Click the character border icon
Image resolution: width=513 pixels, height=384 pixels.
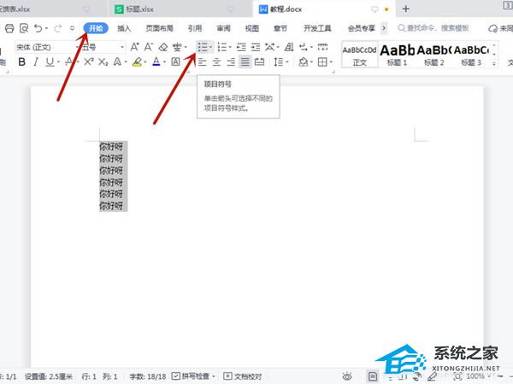point(175,61)
